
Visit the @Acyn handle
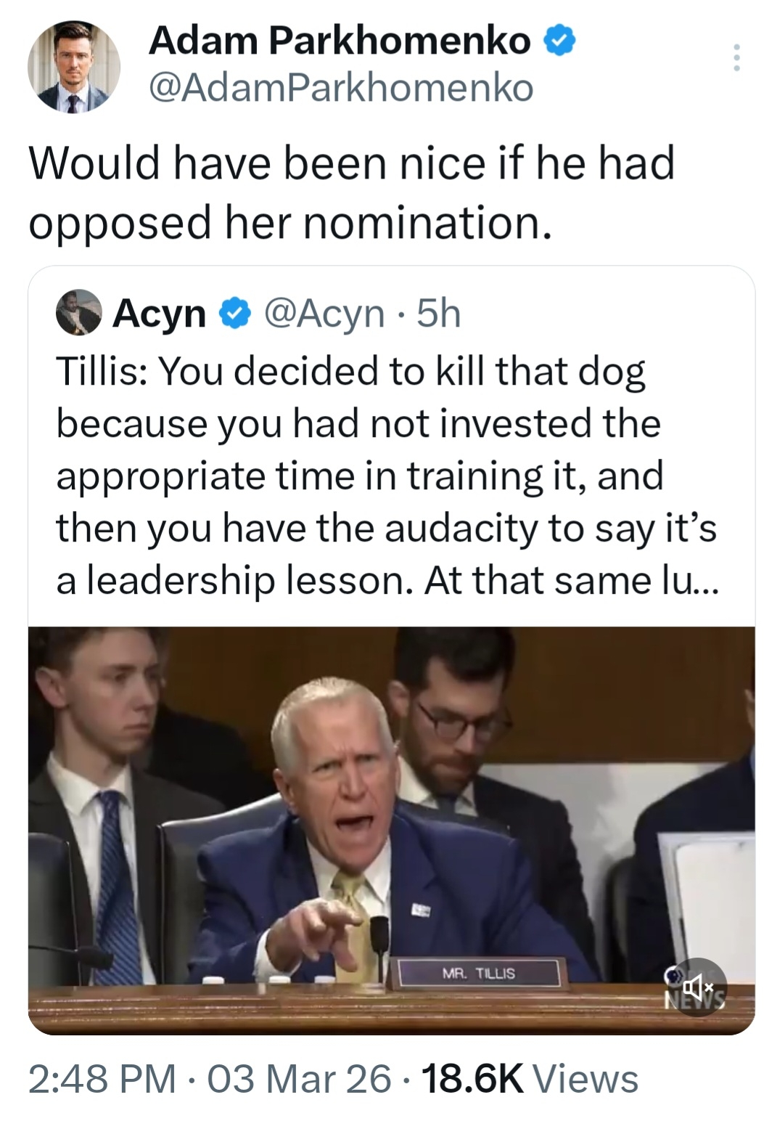tap(324, 314)
